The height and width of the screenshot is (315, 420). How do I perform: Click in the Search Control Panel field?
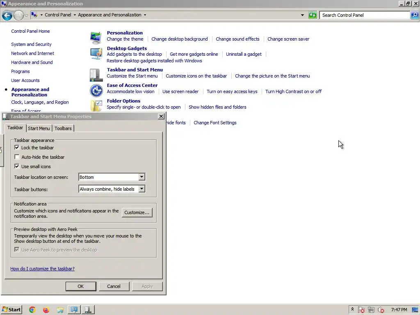pyautogui.click(x=365, y=15)
